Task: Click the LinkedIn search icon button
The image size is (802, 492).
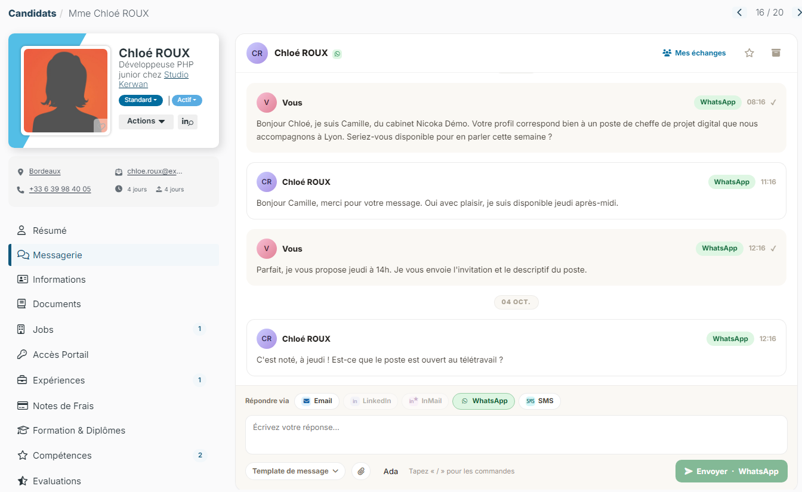Action: click(187, 122)
